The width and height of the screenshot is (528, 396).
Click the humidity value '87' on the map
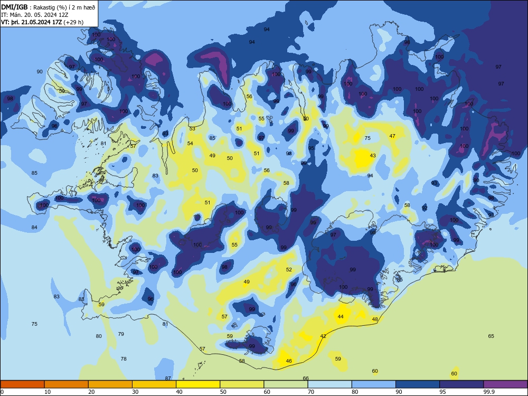[168, 378]
